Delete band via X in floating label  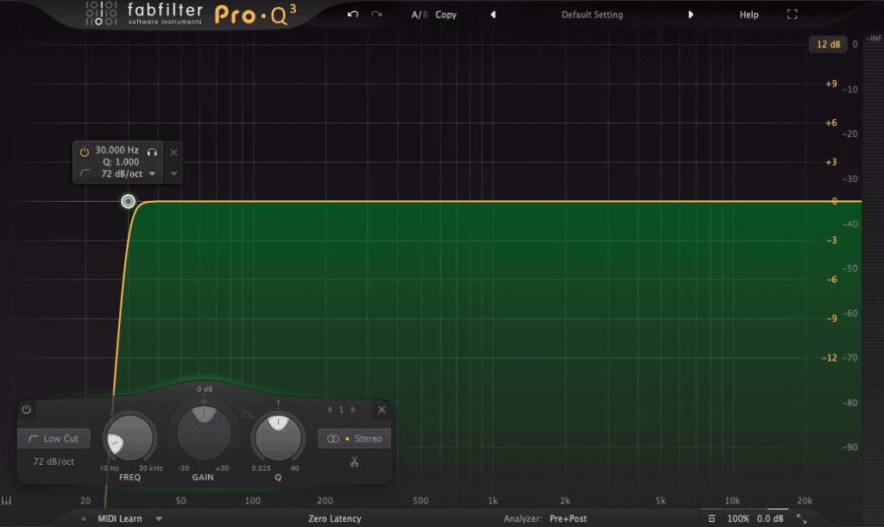pyautogui.click(x=174, y=152)
